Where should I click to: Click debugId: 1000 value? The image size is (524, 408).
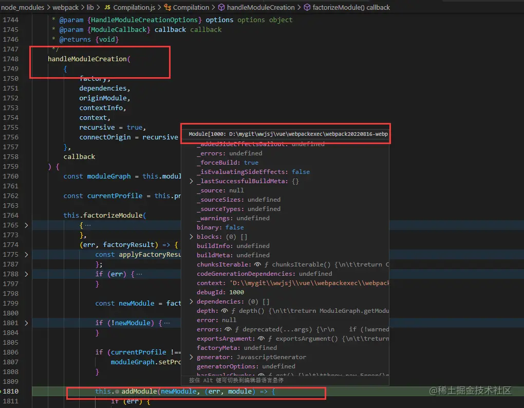pos(237,292)
